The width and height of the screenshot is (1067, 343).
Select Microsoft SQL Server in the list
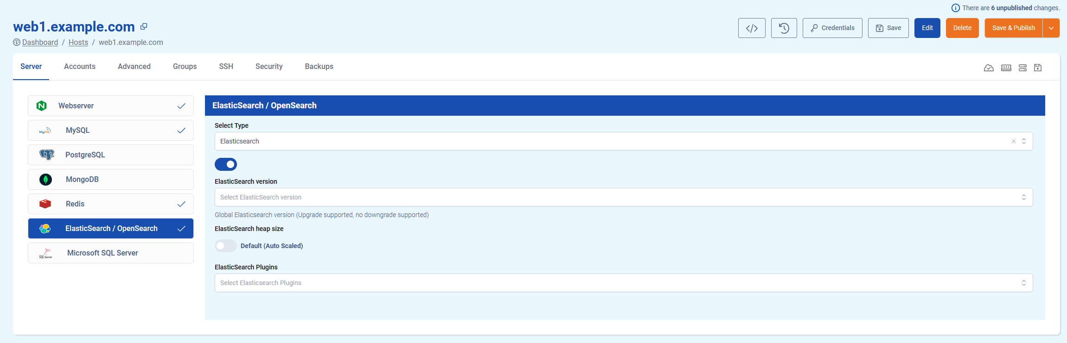tap(111, 253)
